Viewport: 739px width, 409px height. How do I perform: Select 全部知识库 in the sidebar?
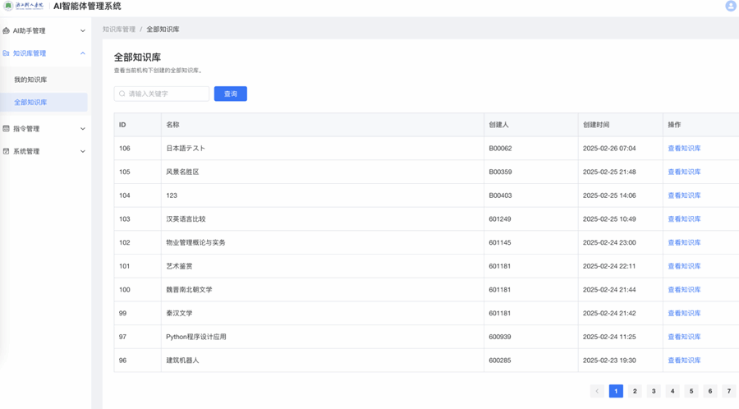pyautogui.click(x=30, y=103)
